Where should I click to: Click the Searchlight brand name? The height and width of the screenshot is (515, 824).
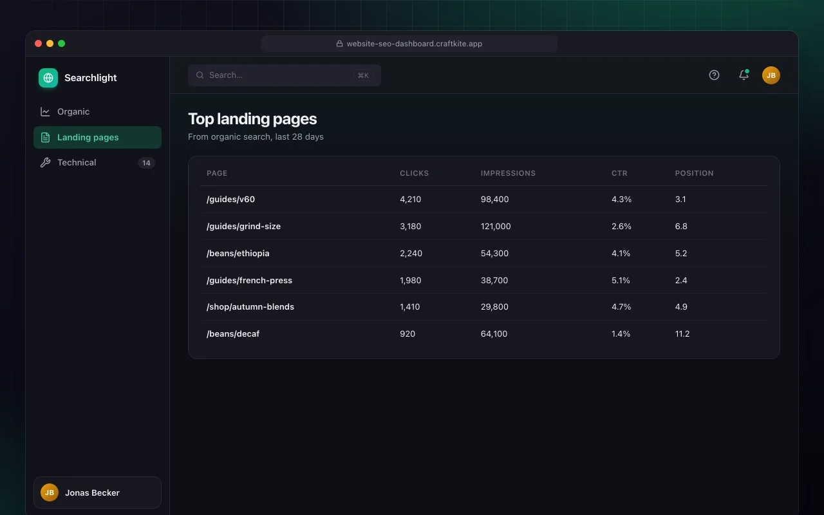[x=91, y=78]
